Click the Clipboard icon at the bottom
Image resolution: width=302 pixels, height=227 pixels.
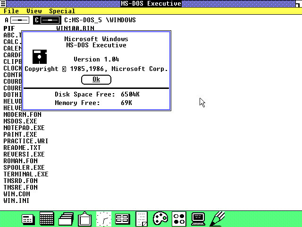click(84, 219)
